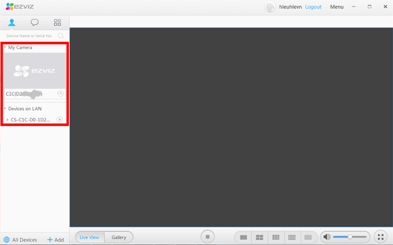Switch to four-window grid layout
This screenshot has height=245, width=393.
259,237
